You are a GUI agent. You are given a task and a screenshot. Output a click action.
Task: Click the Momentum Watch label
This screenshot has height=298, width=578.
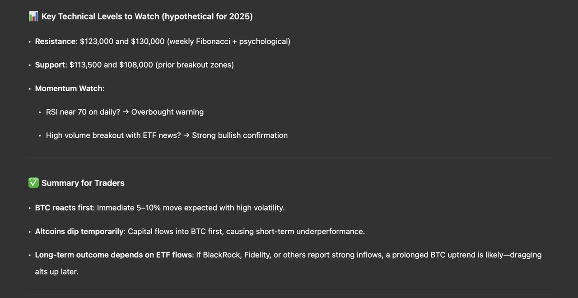coord(70,88)
